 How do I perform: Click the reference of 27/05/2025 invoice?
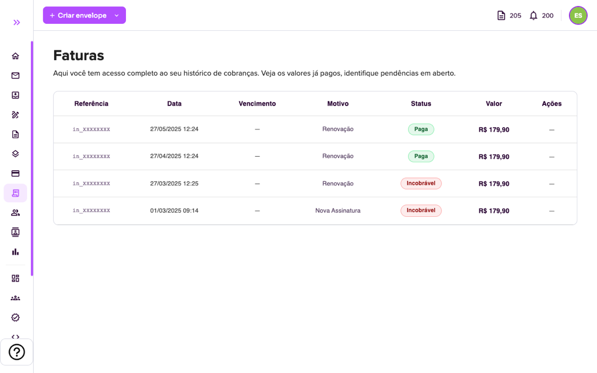92,129
